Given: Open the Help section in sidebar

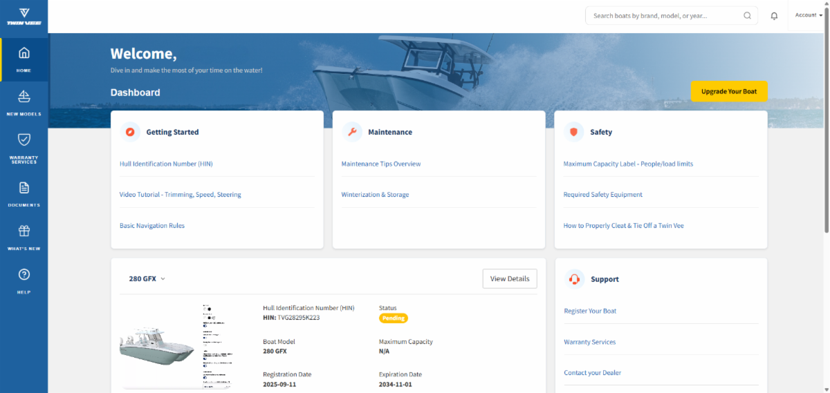Looking at the screenshot, I should [24, 281].
